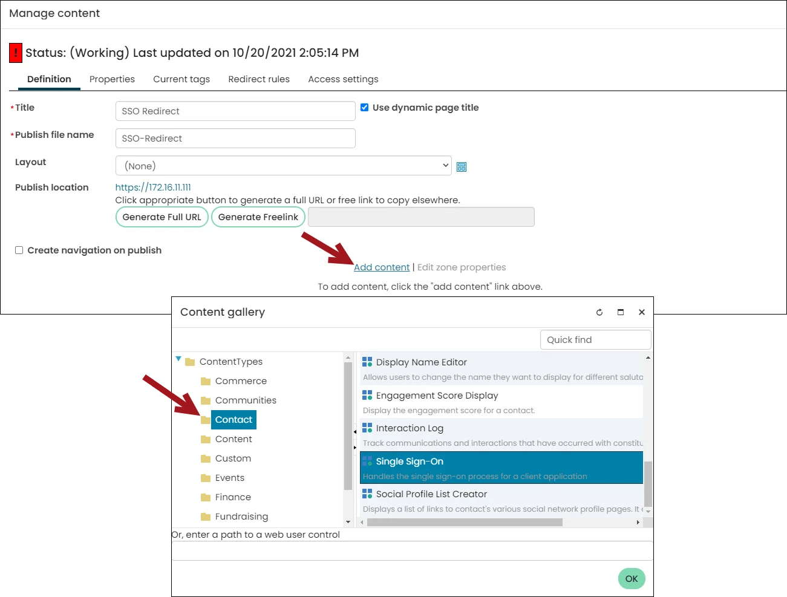The height and width of the screenshot is (597, 787).
Task: Open the Commerce folder icon
Action: 205,381
